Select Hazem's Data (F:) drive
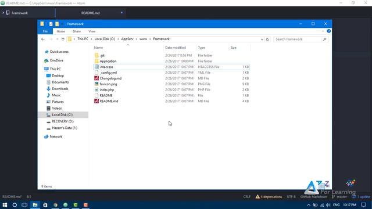 pos(65,128)
